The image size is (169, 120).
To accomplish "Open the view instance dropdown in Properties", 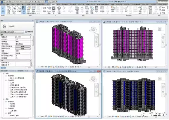I will tap(12, 32).
